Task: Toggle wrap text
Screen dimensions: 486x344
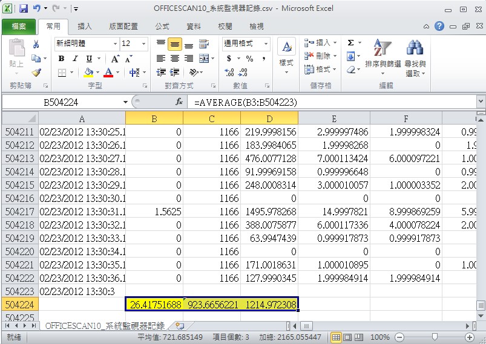Action: click(x=203, y=44)
